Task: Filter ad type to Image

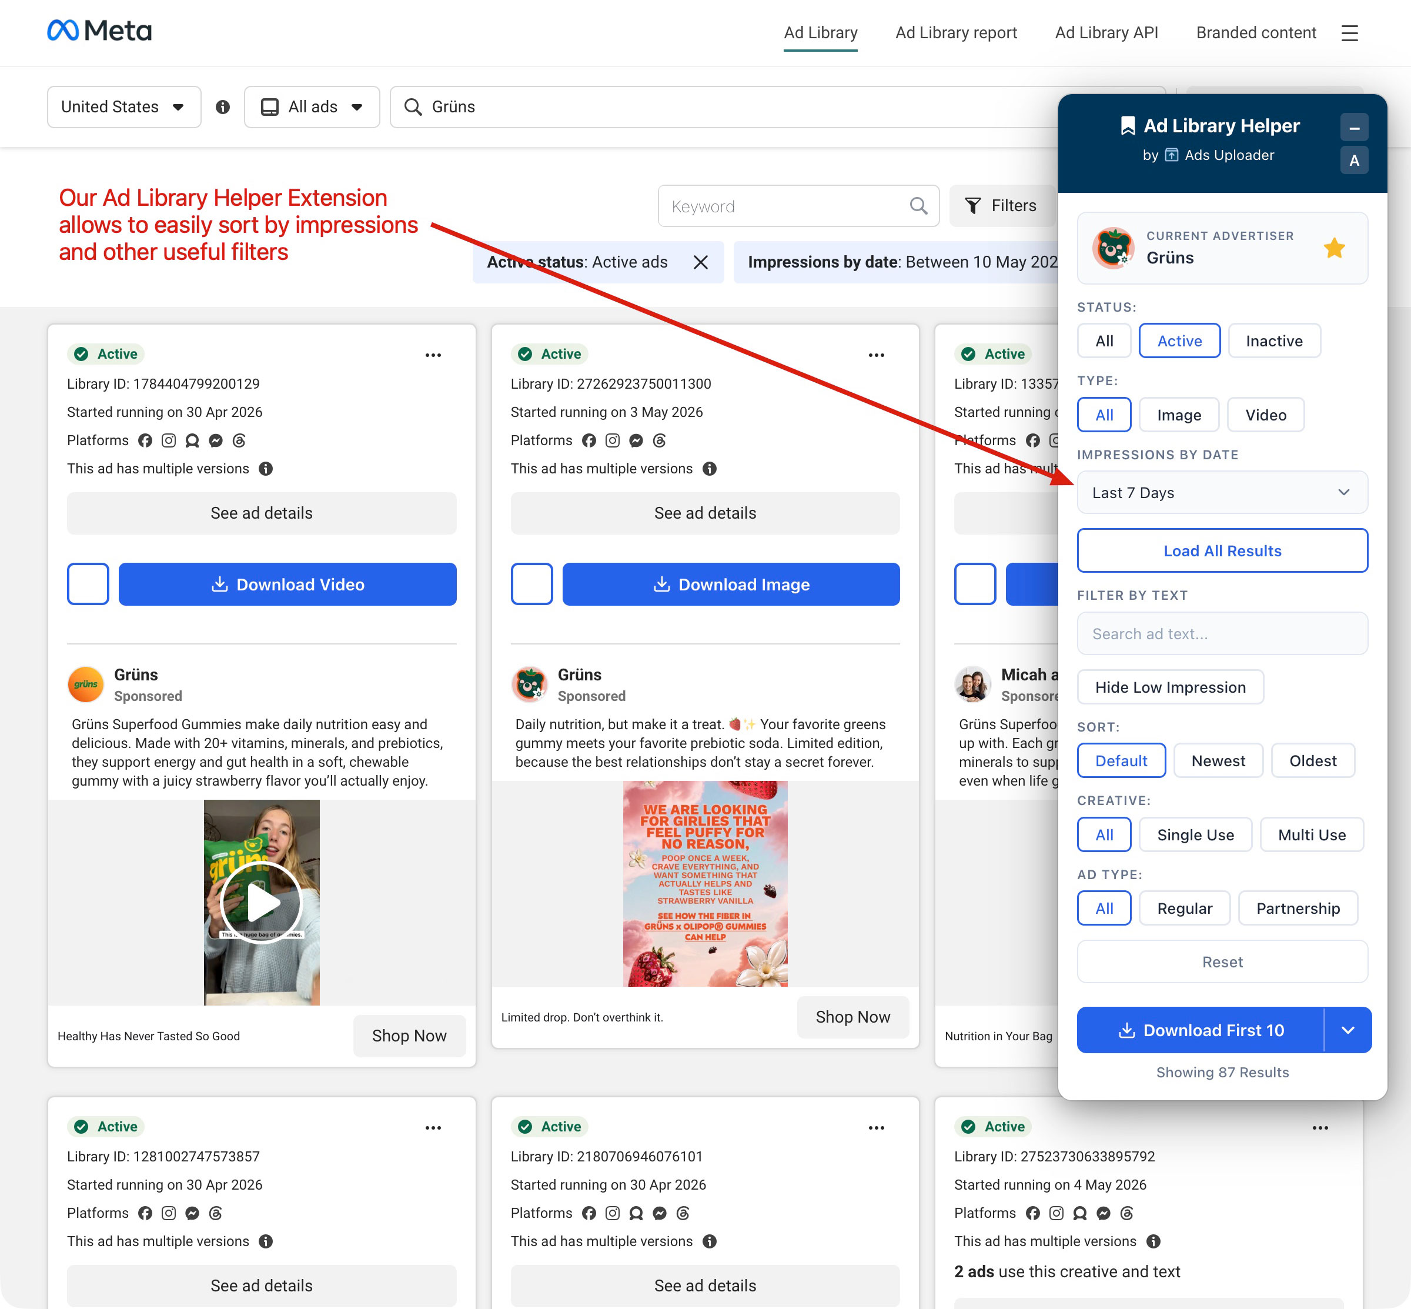Action: point(1179,415)
